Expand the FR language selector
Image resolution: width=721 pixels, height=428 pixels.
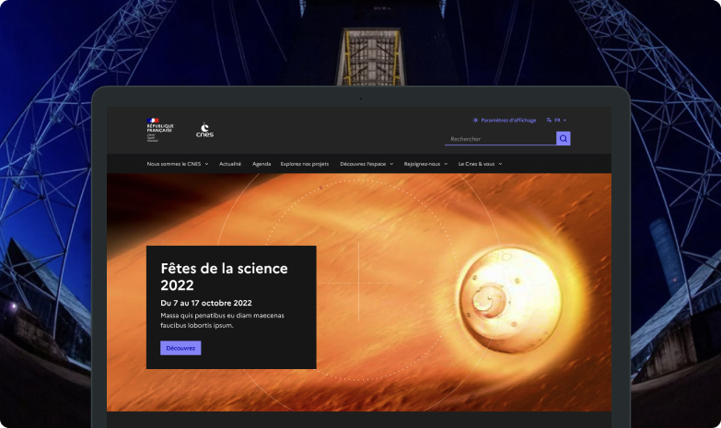pos(556,120)
